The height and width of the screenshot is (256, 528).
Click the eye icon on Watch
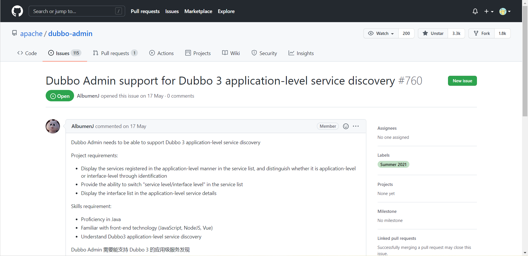(x=371, y=33)
